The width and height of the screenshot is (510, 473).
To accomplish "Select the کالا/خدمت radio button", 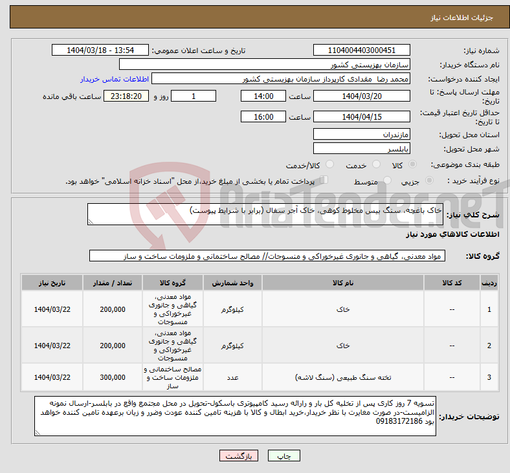I will click(x=330, y=164).
